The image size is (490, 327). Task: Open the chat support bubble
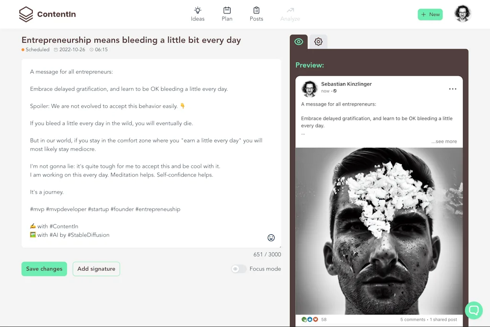coord(474,310)
